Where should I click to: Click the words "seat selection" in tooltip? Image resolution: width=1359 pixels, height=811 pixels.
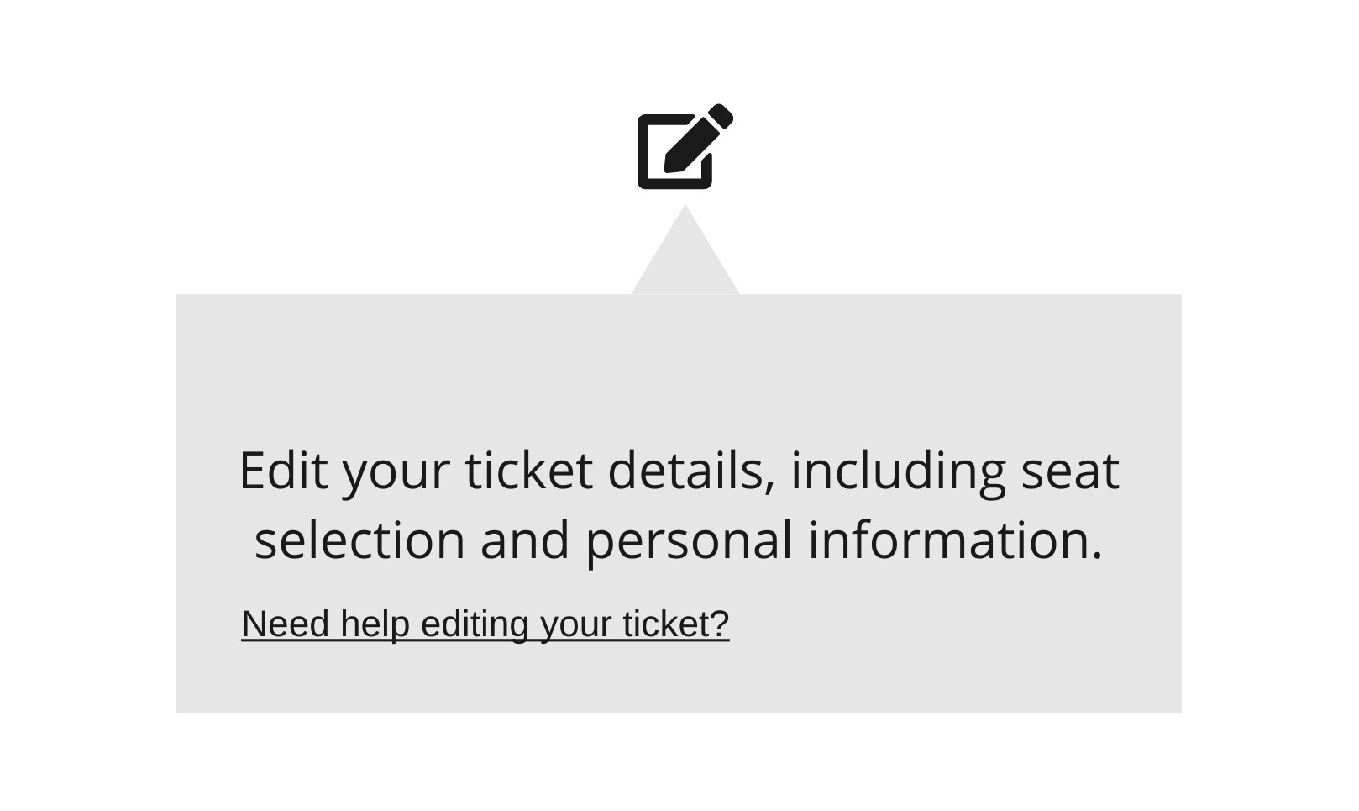(1069, 471)
